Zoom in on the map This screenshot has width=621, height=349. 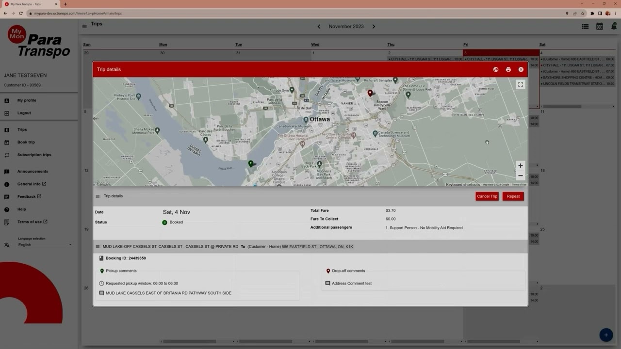coord(521,166)
